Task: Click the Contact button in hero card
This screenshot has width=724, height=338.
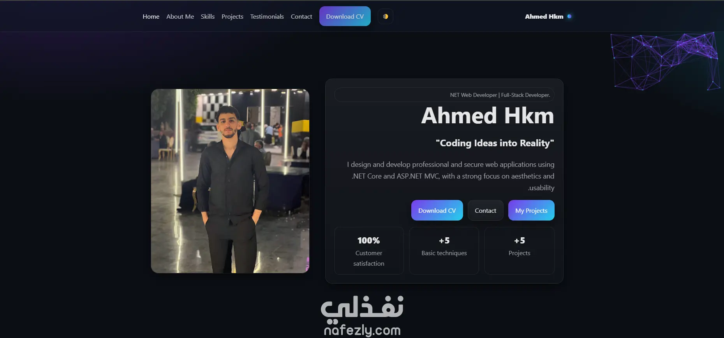Action: pyautogui.click(x=485, y=210)
